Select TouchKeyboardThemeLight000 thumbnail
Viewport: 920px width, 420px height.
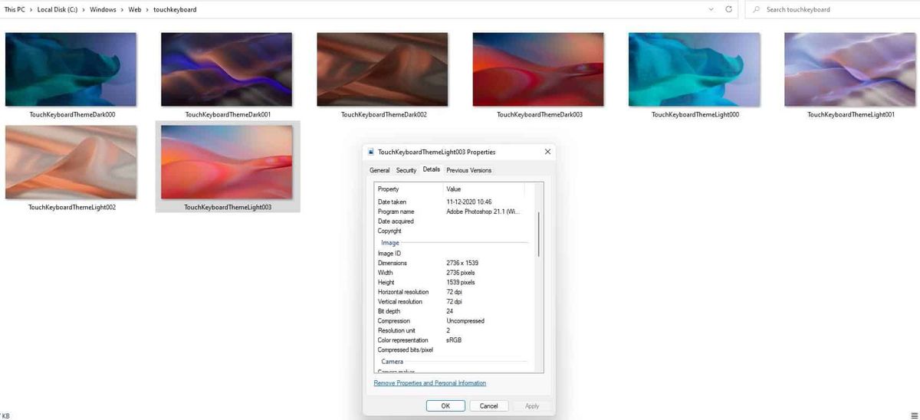694,69
